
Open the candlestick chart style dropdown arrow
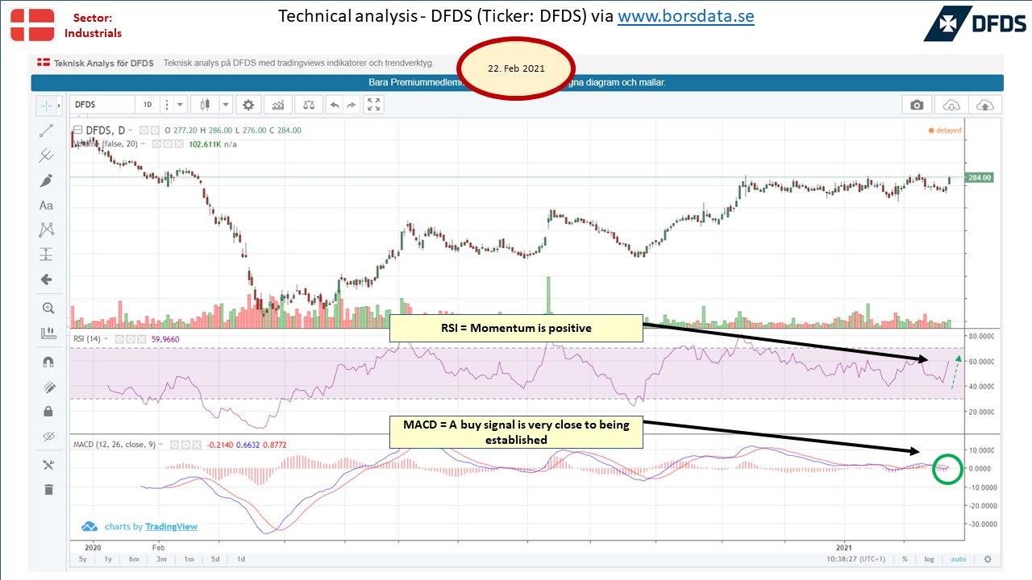(x=227, y=105)
